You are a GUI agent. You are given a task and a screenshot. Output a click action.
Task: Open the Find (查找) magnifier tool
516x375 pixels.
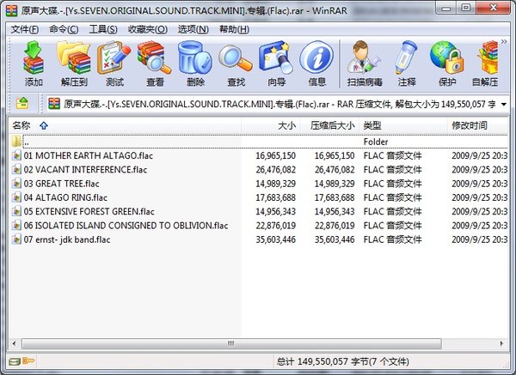pos(236,64)
